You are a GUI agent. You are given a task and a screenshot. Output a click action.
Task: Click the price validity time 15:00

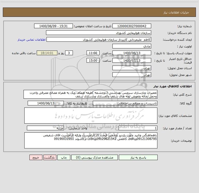[93, 60]
